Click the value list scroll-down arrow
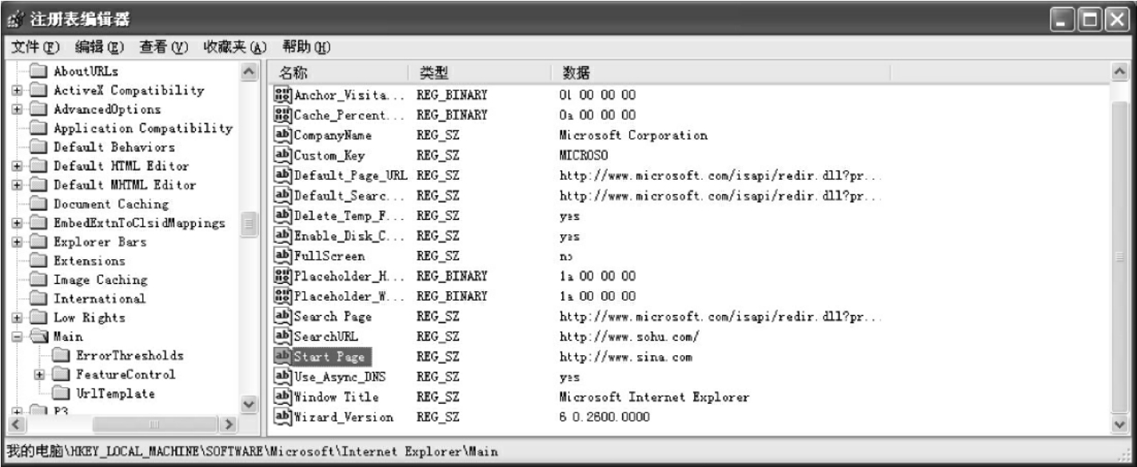The width and height of the screenshot is (1137, 467). pyautogui.click(x=1120, y=425)
